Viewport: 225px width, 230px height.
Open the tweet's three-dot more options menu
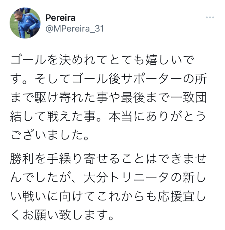[210, 18]
